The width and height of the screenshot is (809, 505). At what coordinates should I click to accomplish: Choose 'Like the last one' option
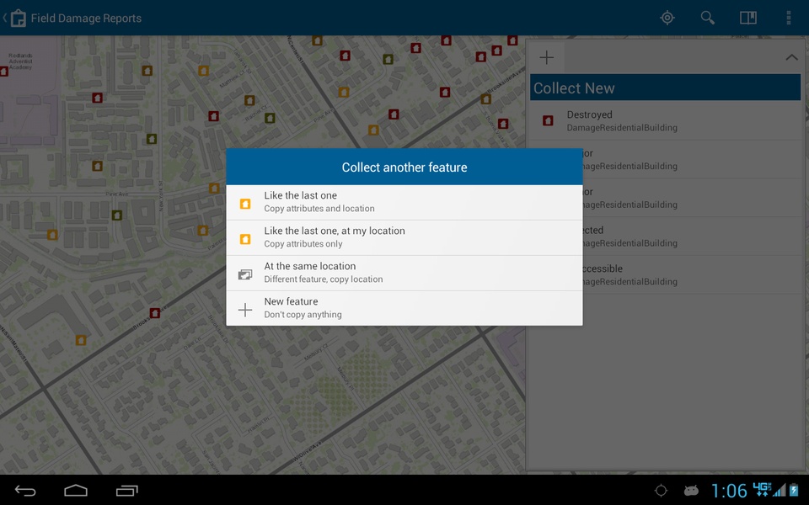[x=404, y=203]
